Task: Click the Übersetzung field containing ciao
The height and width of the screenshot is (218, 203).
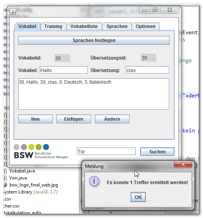Action: pyautogui.click(x=148, y=70)
